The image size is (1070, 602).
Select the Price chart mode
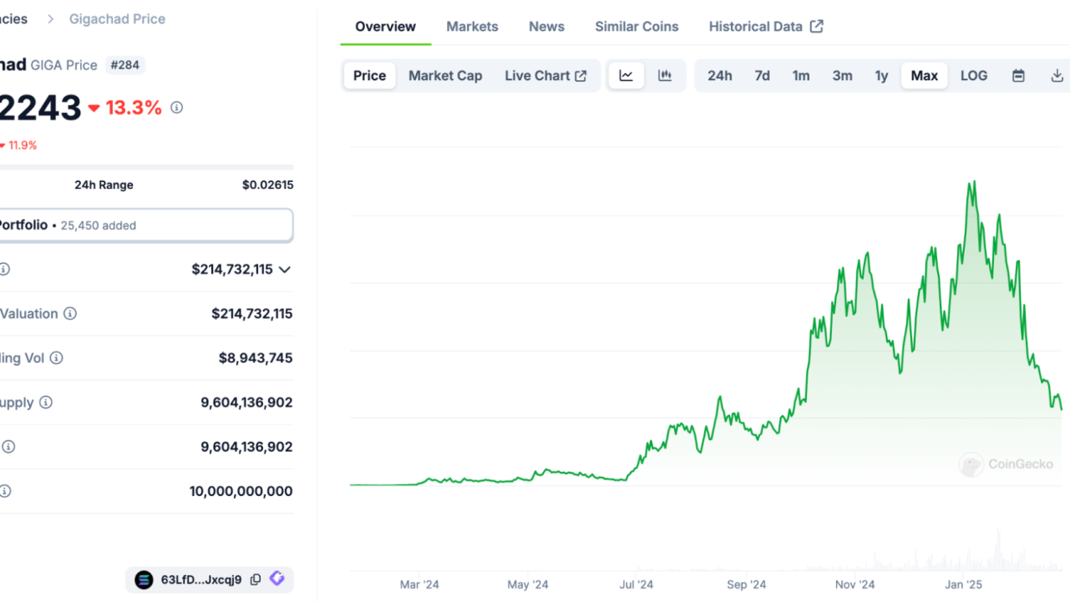click(370, 76)
